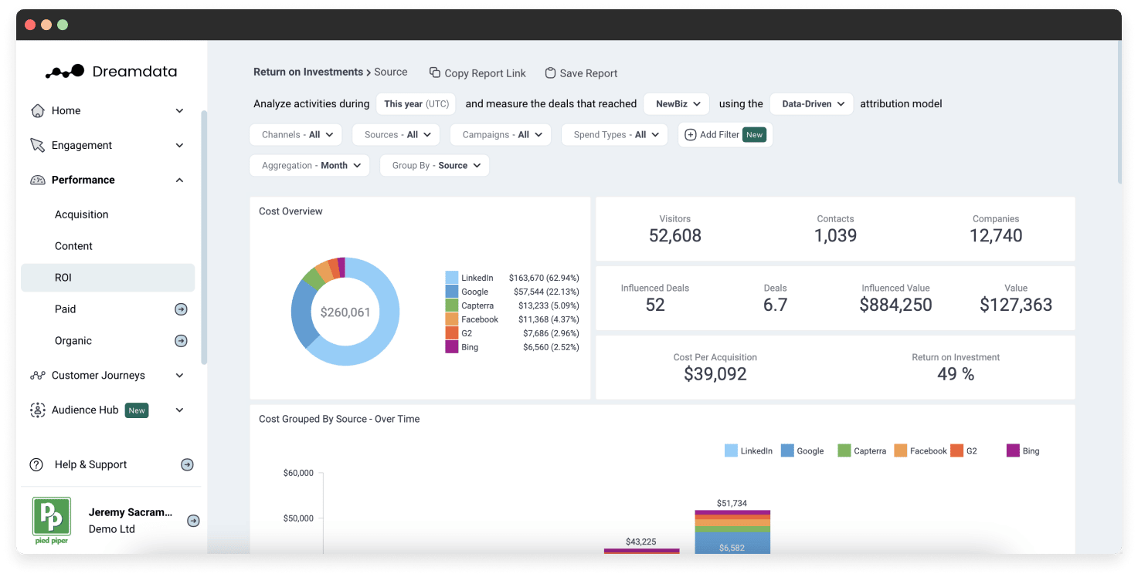Click the Help & Support question icon
Screen dimensions: 1138x577
36,464
